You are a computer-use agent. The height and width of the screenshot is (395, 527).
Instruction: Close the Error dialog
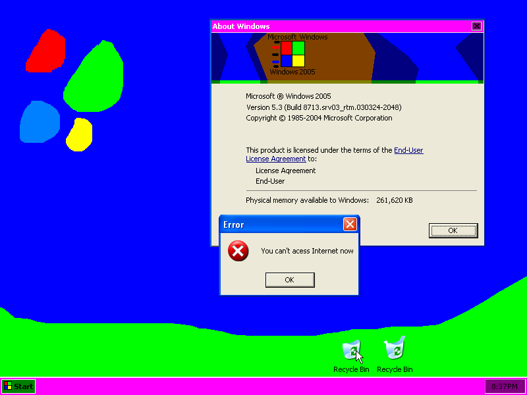pyautogui.click(x=350, y=224)
